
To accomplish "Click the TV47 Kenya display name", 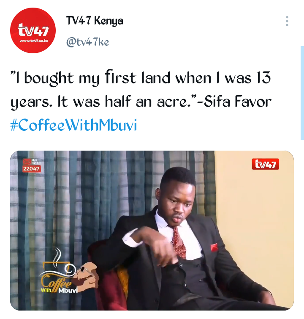I will click(x=95, y=21).
